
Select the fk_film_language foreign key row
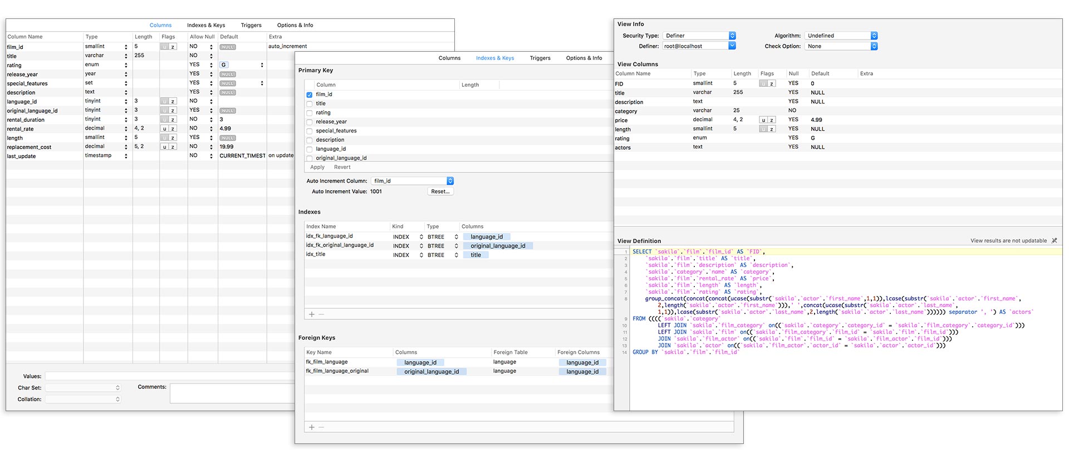(459, 362)
